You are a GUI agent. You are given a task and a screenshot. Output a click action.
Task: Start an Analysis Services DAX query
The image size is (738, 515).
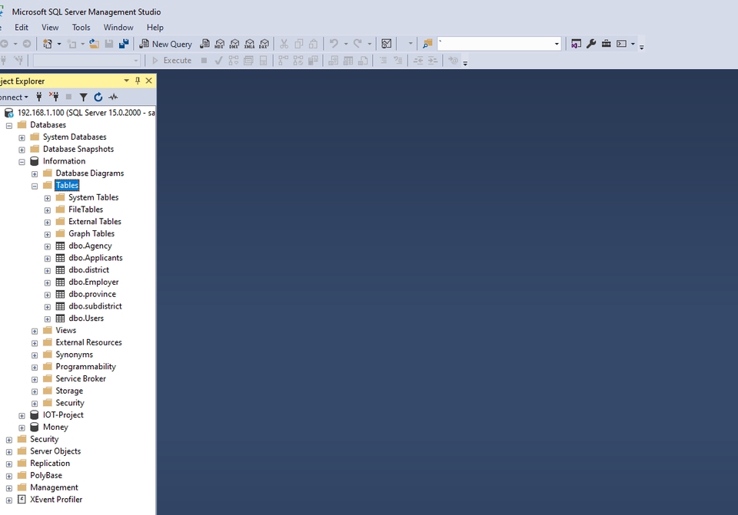click(264, 44)
